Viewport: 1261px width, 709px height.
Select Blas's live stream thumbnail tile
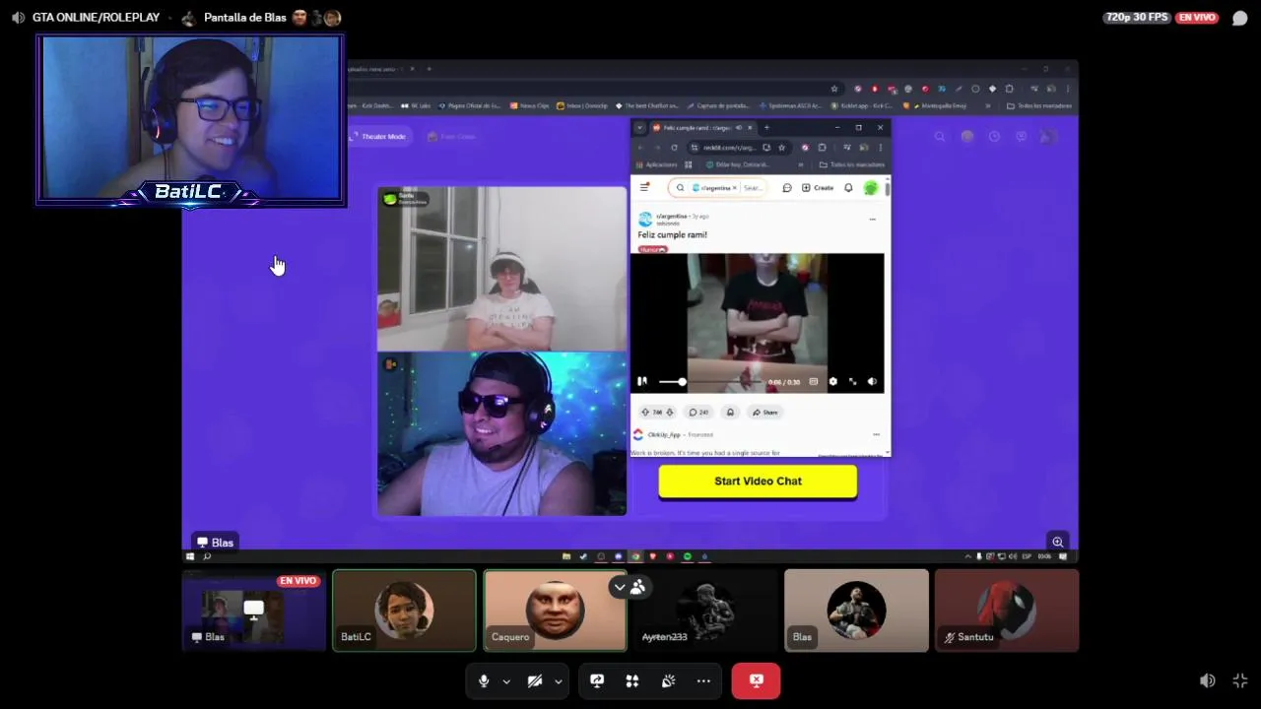point(254,611)
